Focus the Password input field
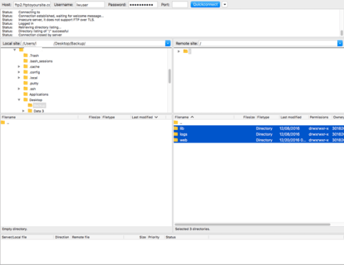This screenshot has height=265, width=344. (143, 5)
